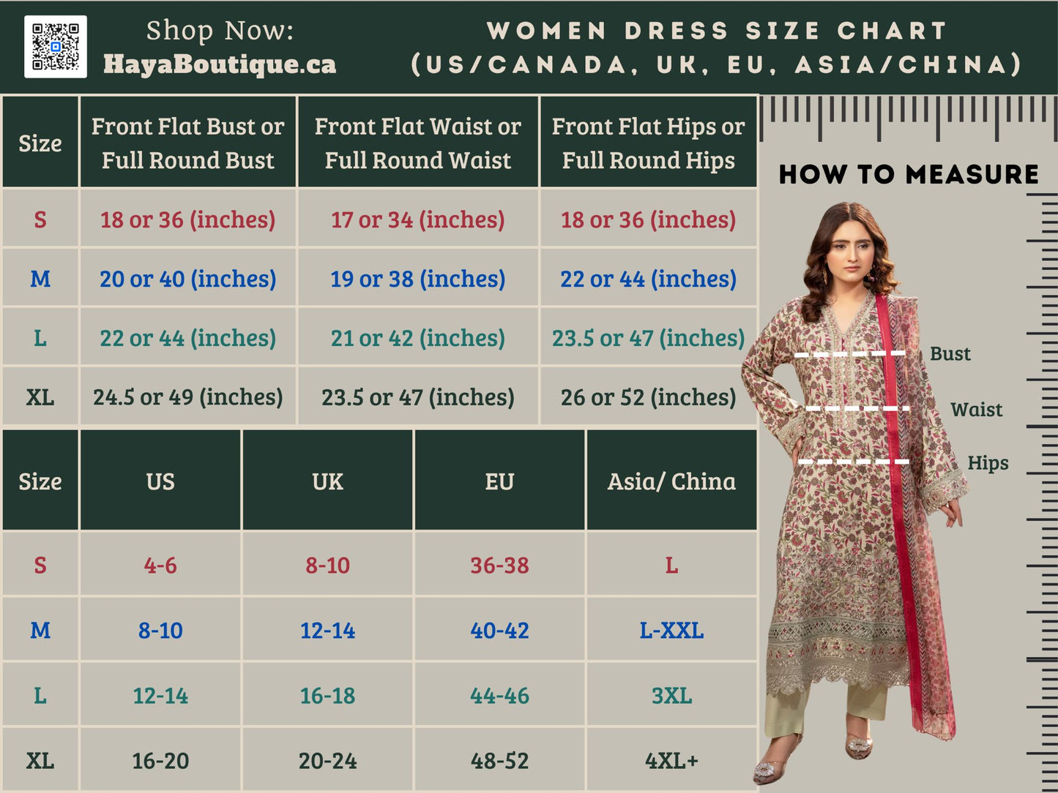Viewport: 1058px width, 793px height.
Task: Select the 'Front Flat Waist or Full Round Waist' header
Action: pos(418,143)
